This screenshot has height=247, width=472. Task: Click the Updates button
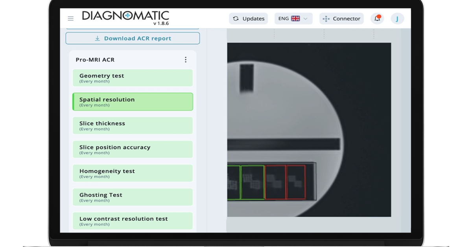(249, 18)
